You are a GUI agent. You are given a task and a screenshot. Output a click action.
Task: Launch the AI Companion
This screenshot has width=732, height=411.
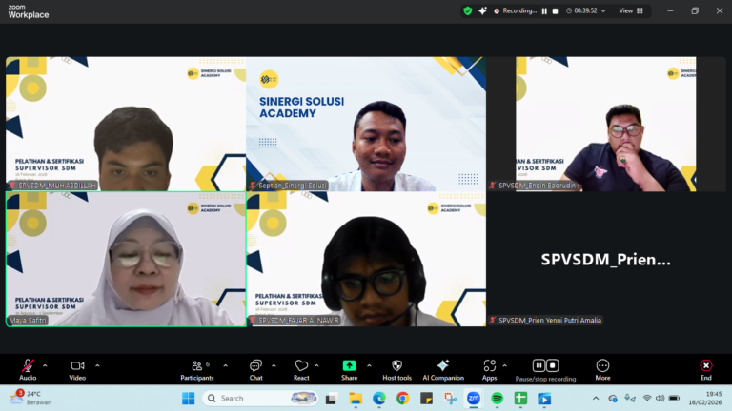pyautogui.click(x=443, y=366)
